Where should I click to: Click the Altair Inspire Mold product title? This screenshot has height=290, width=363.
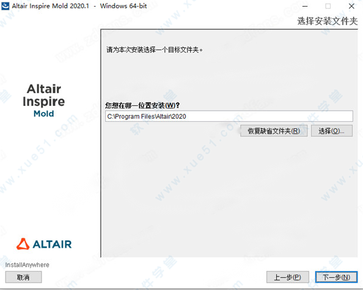click(44, 101)
